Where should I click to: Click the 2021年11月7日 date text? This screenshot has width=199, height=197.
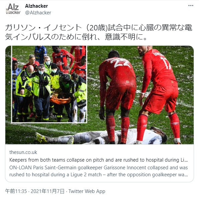(48, 191)
